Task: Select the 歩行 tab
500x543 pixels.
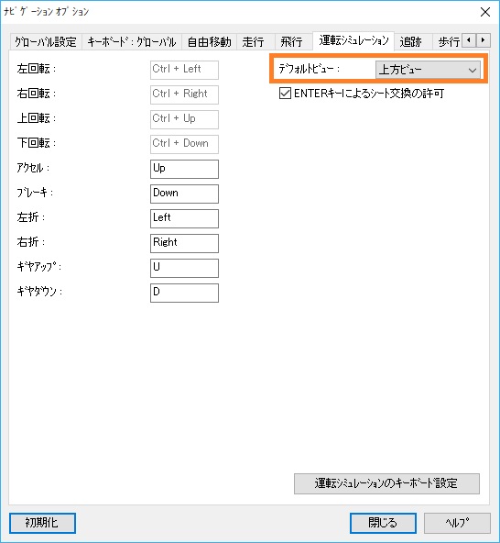Action: pyautogui.click(x=449, y=42)
